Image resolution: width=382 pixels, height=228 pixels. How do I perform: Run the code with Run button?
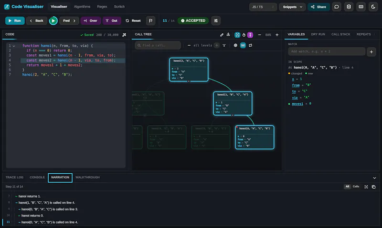(15, 20)
